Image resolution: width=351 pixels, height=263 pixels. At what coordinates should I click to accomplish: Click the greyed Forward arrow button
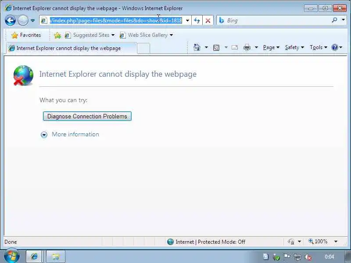click(x=23, y=21)
